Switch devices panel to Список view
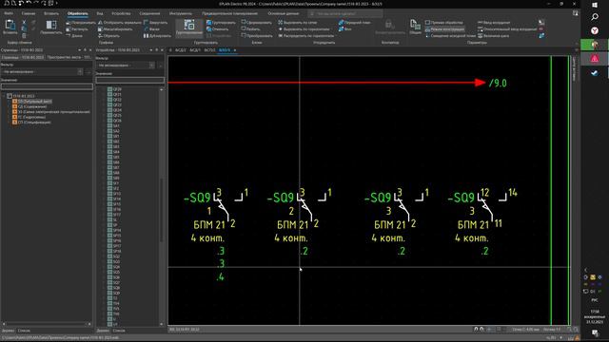The image size is (609, 342). click(119, 331)
